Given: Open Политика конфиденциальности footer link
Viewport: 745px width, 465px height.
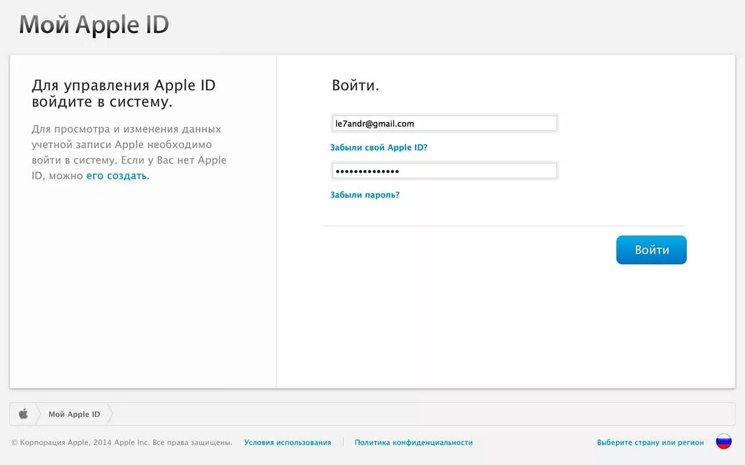Looking at the screenshot, I should (414, 442).
